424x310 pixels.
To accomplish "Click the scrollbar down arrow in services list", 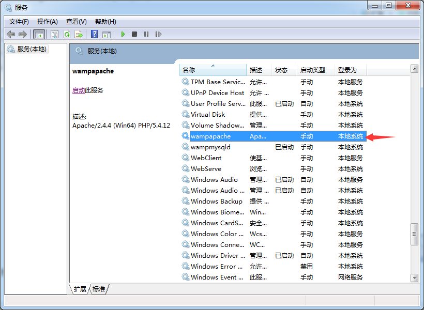I will coord(414,277).
